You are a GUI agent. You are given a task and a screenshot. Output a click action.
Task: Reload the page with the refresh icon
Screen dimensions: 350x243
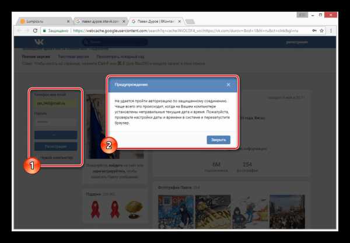35,30
